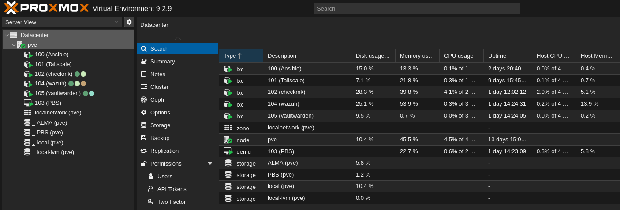Open the Server View dropdown
620x210 pixels.
(62, 22)
